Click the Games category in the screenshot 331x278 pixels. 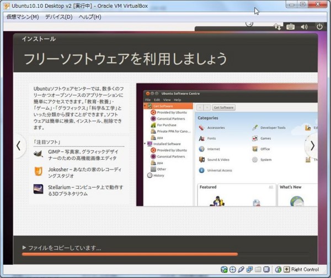pyautogui.click(x=261, y=138)
